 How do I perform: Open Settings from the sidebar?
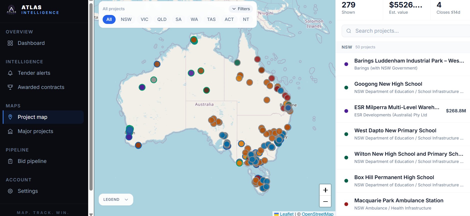pyautogui.click(x=43, y=191)
